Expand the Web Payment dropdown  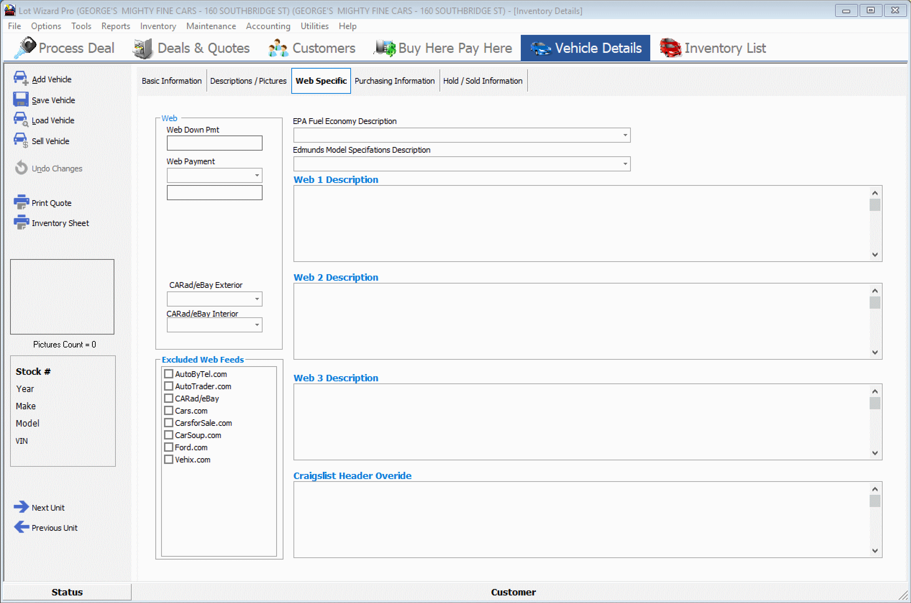(x=257, y=175)
